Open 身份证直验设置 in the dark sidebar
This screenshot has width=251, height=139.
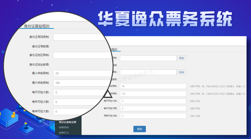pos(67,122)
